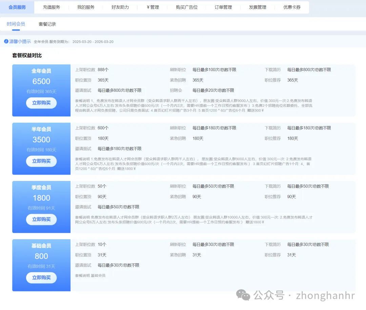The height and width of the screenshot is (310, 366).
Task: Open 优惠卡券 tab
Action: [292, 7]
